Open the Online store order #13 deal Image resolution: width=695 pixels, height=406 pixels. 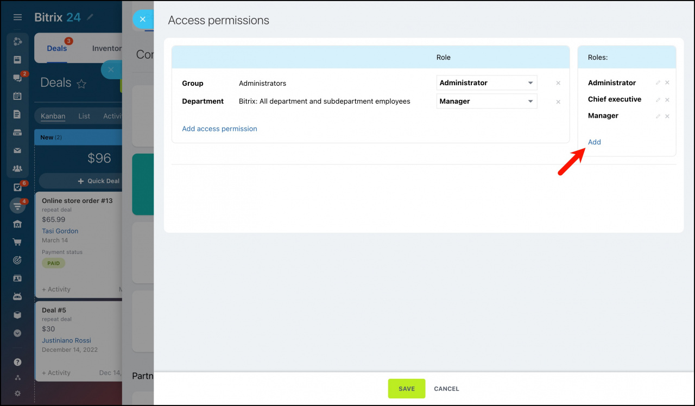[x=77, y=201]
